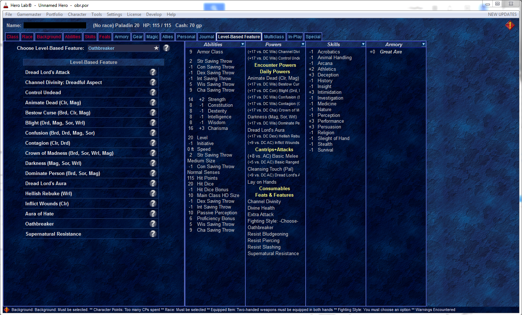Open the Character menu
The image size is (522, 315).
pos(77,14)
